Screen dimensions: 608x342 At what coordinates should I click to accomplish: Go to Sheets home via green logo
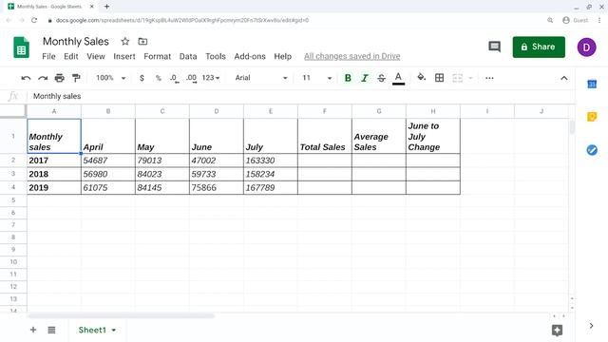coord(21,47)
